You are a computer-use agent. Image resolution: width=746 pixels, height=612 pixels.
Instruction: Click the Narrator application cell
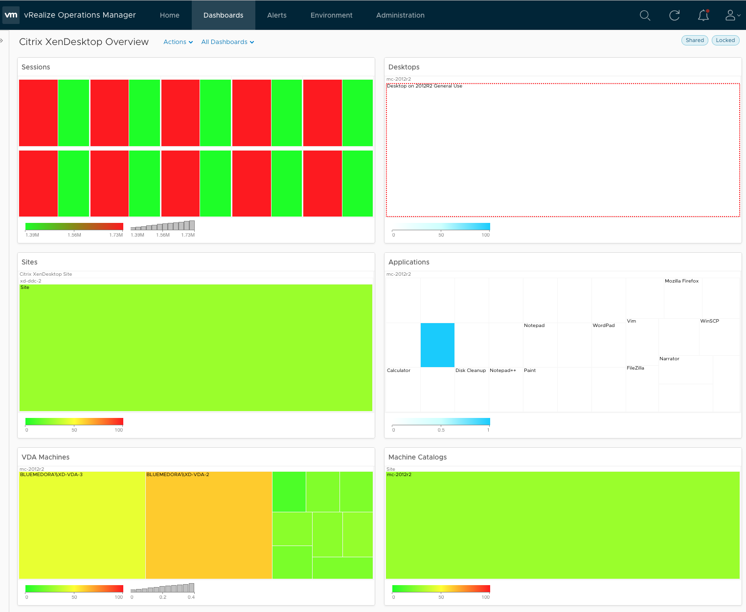[686, 370]
